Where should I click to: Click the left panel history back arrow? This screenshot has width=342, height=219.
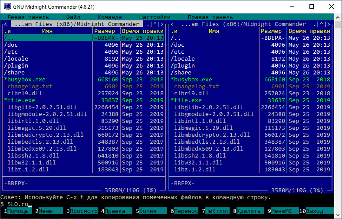pos(6,24)
